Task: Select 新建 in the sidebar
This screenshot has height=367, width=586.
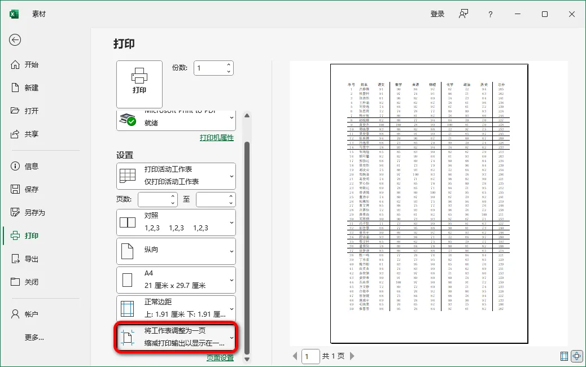Action: [x=25, y=88]
